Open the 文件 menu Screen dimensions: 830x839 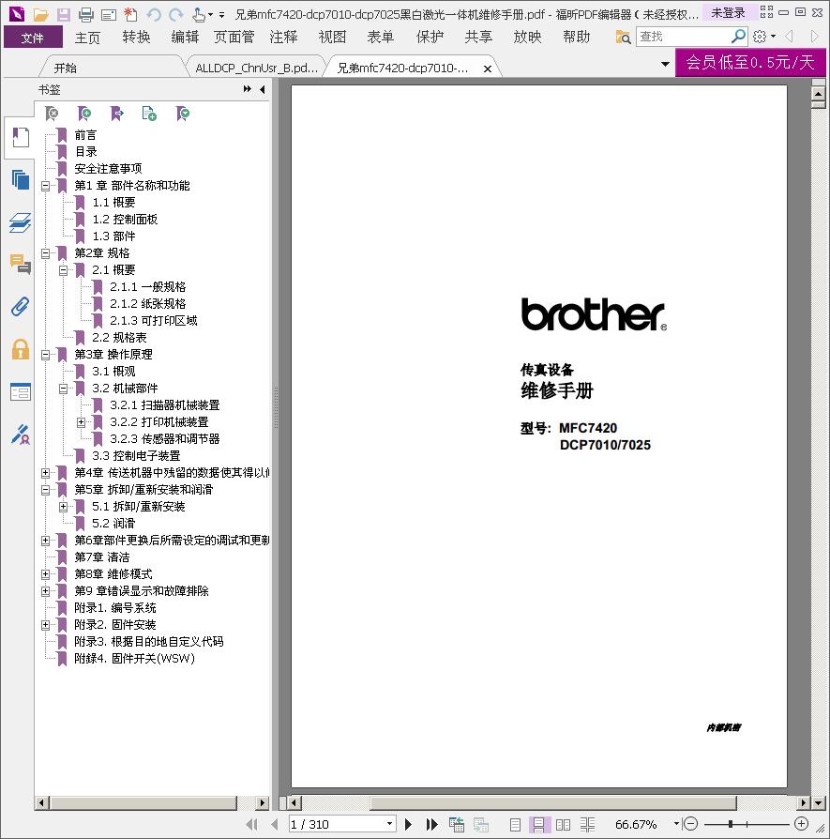tap(33, 38)
